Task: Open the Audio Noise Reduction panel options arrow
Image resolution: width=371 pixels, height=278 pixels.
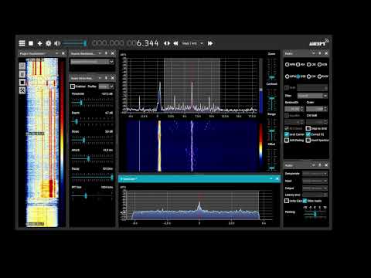Action: coord(100,78)
